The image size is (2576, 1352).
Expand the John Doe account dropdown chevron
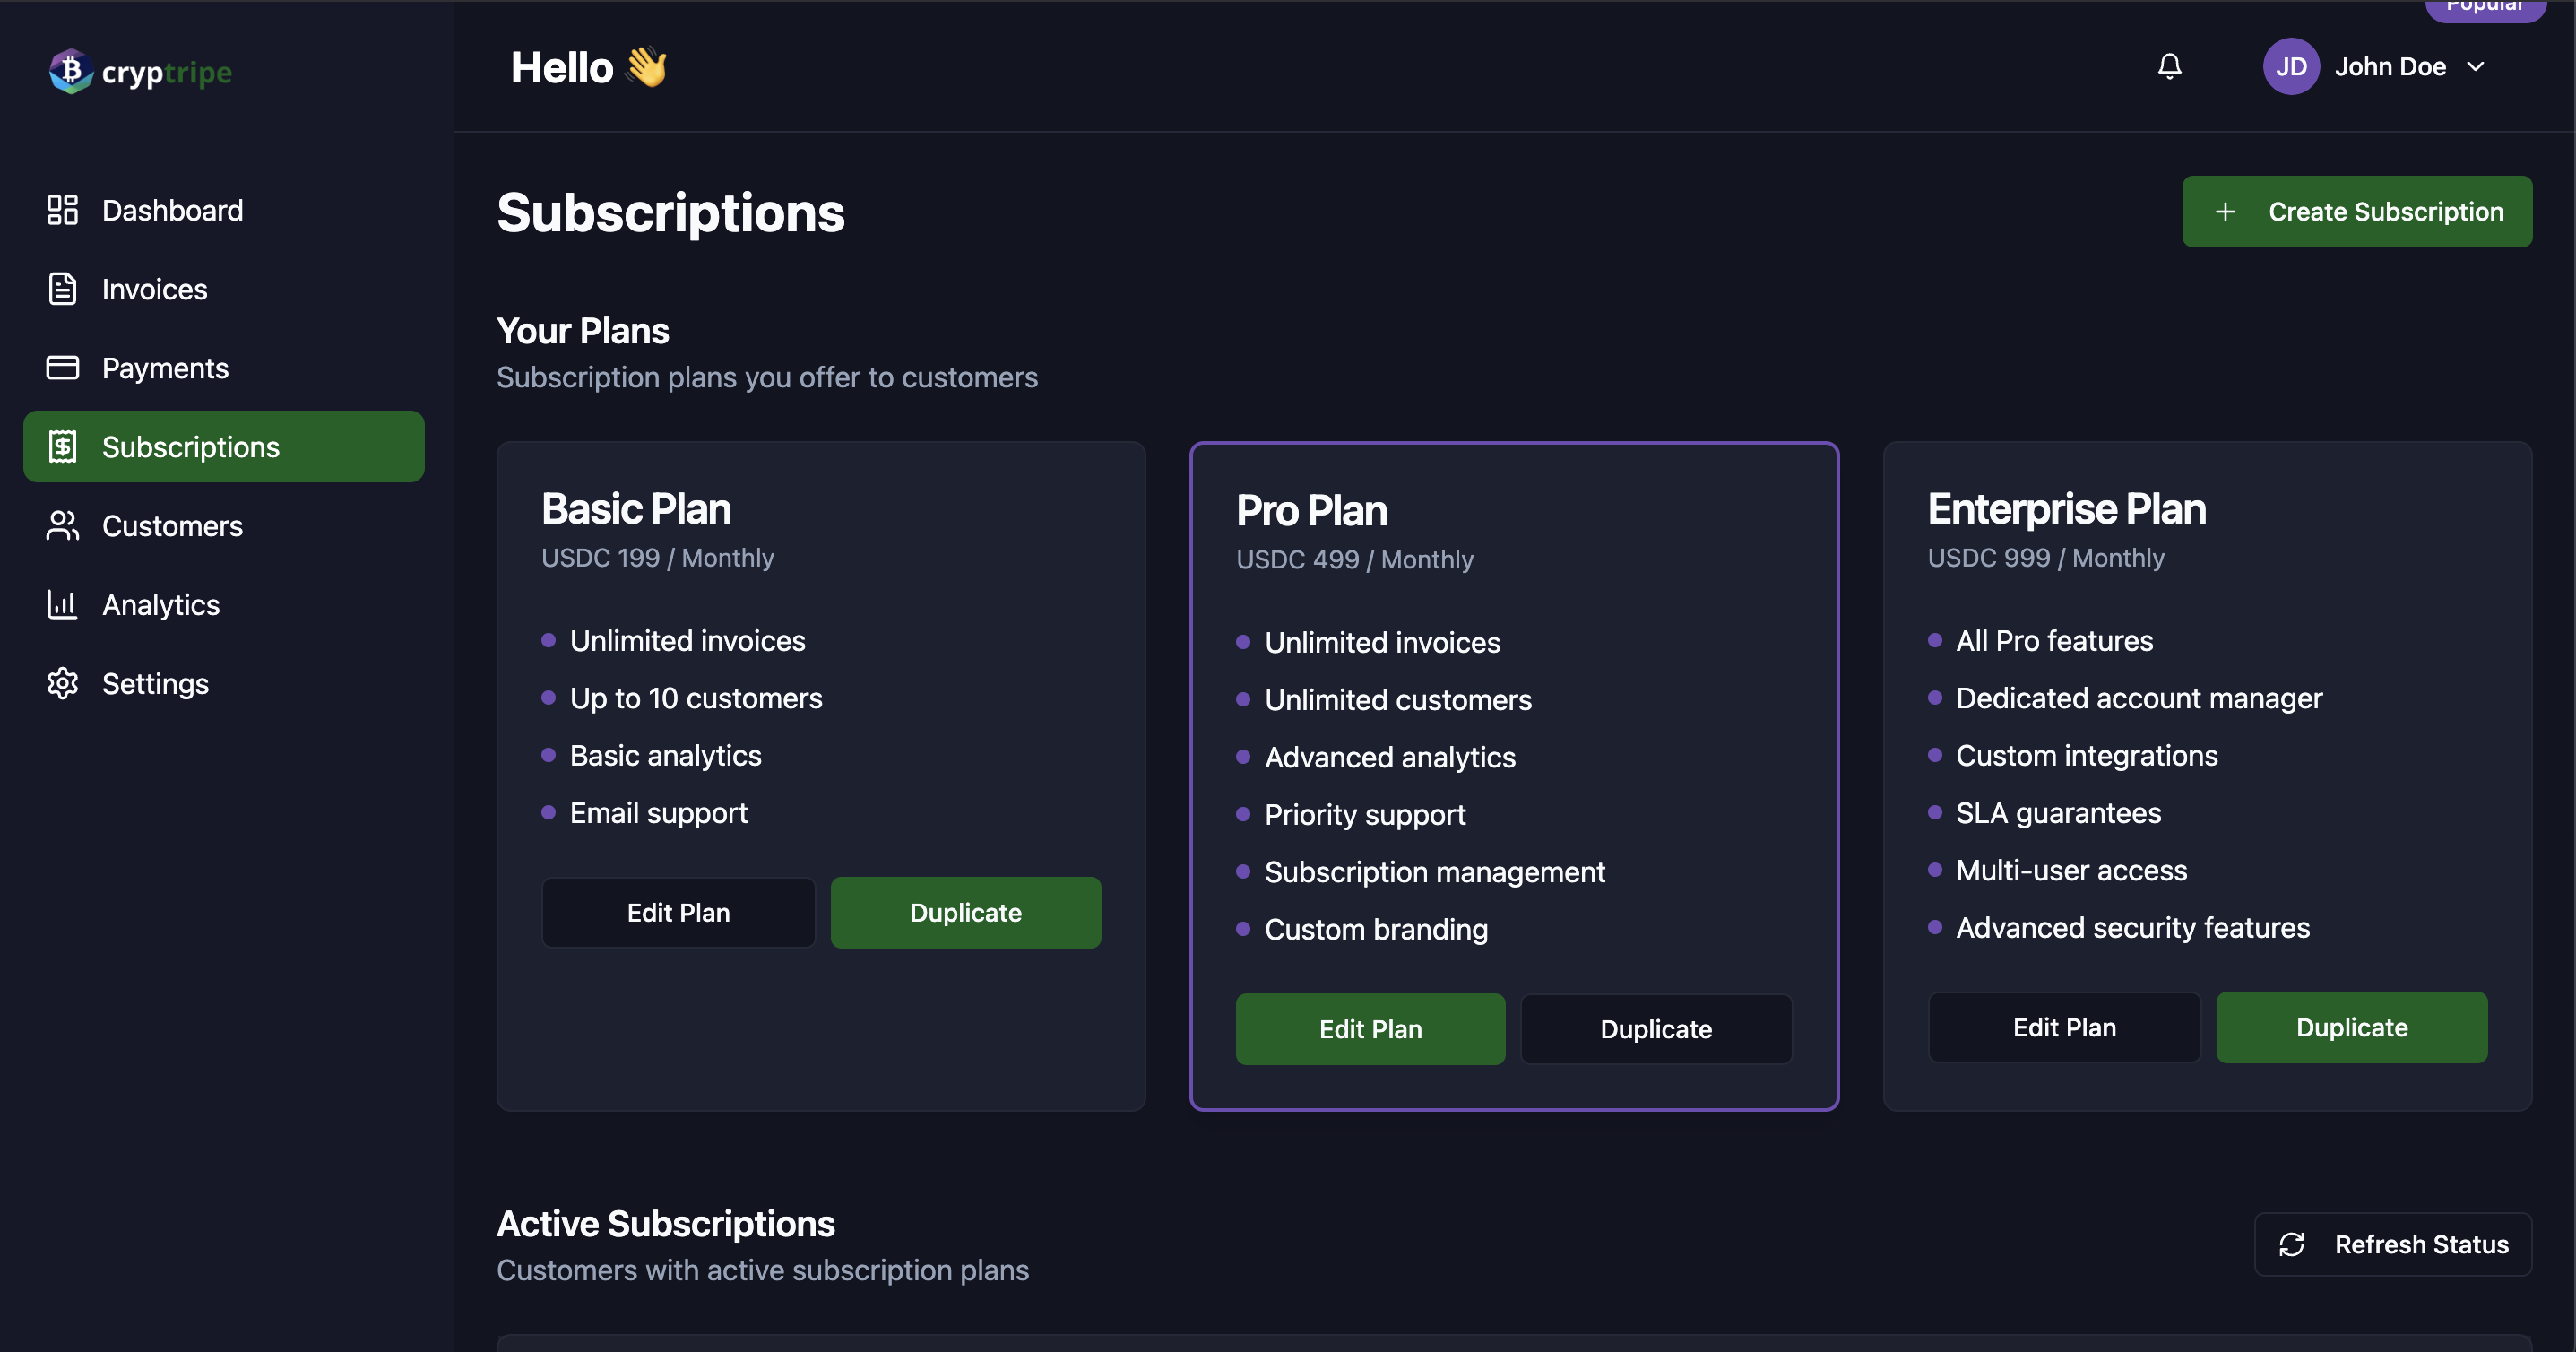point(2476,66)
